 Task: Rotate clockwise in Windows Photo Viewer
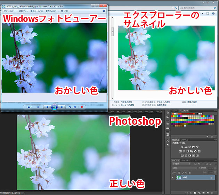[75, 107]
